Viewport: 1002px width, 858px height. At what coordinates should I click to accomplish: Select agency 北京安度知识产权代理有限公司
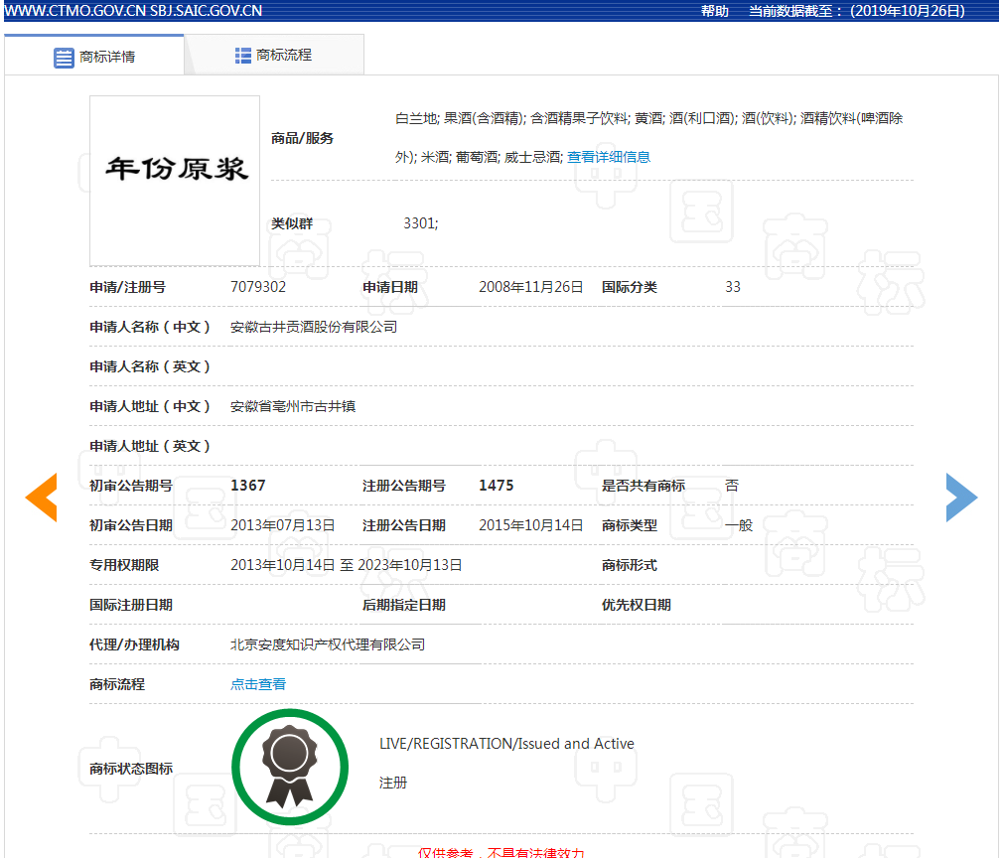point(328,644)
